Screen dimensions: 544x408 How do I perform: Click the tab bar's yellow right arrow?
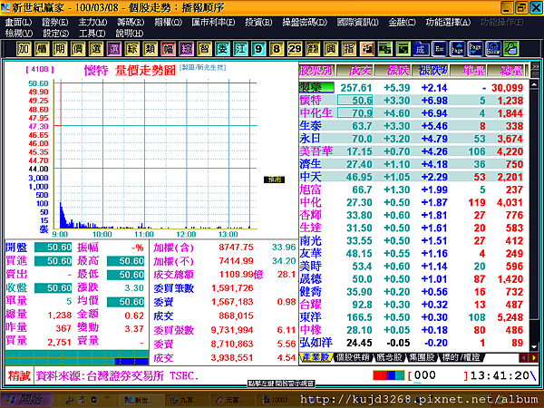coord(534,357)
